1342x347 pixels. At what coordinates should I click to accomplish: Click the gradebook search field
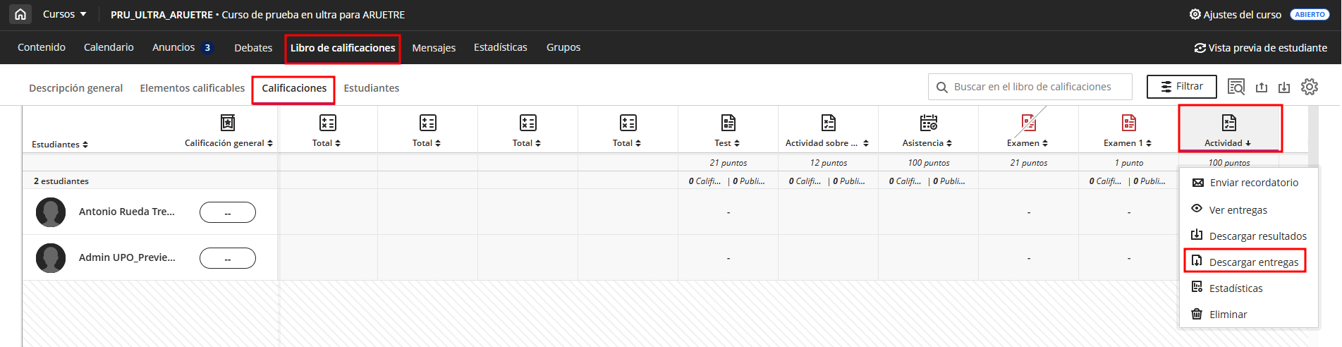click(1032, 87)
